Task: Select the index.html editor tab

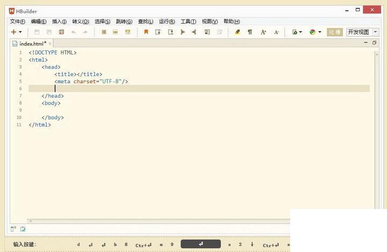Action: pyautogui.click(x=32, y=44)
